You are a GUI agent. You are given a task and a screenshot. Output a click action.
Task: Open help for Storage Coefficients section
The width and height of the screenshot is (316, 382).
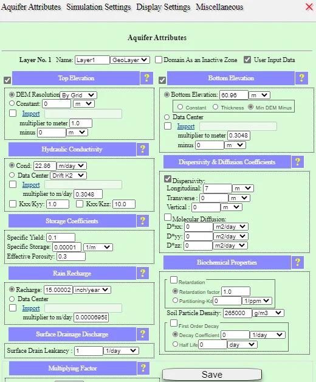[143, 221]
